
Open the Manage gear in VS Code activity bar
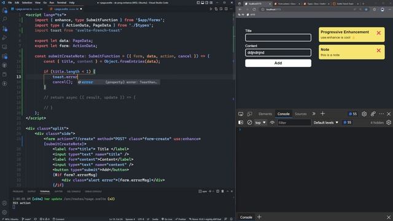click(x=4, y=212)
